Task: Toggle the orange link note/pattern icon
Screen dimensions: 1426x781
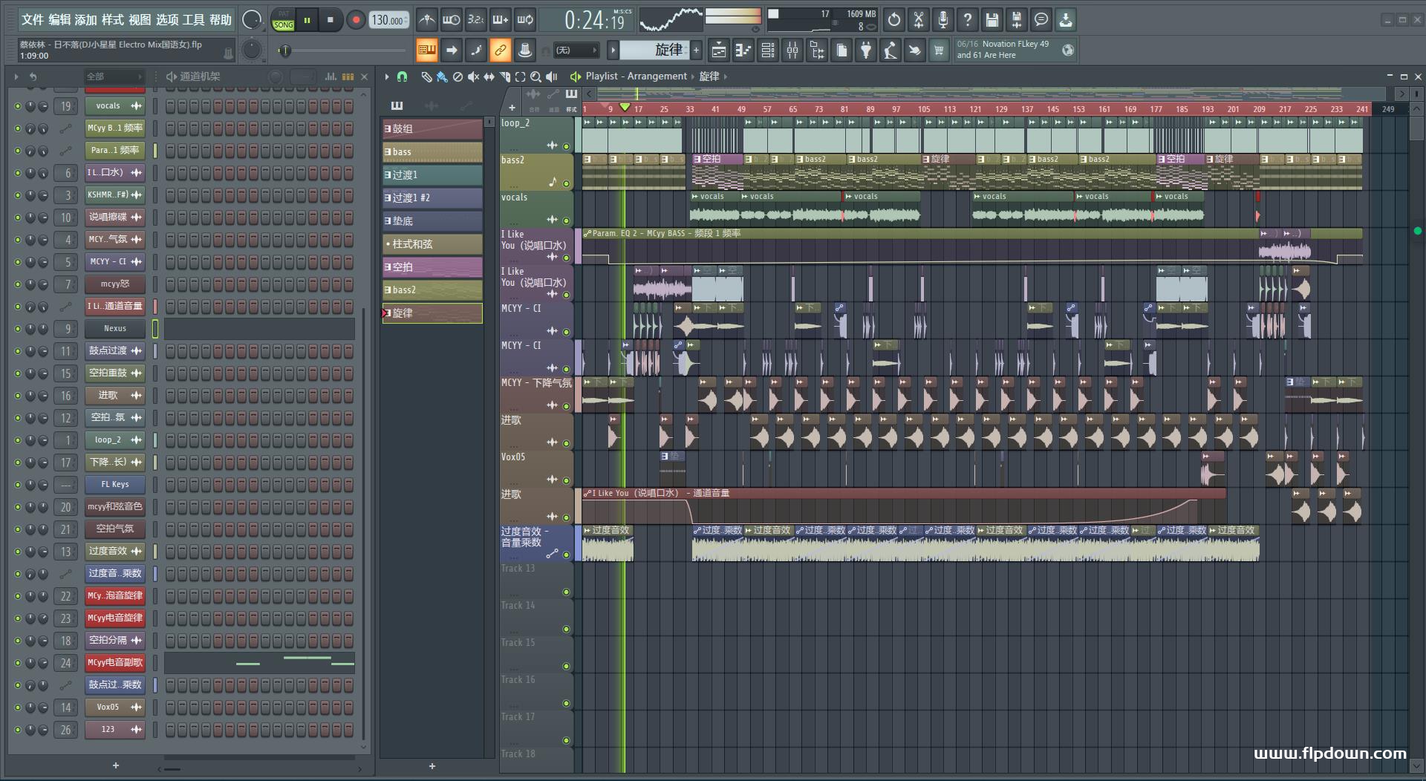Action: 500,50
